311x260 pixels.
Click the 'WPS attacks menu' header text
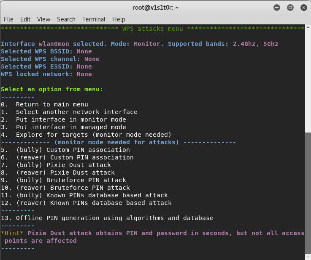(152, 29)
